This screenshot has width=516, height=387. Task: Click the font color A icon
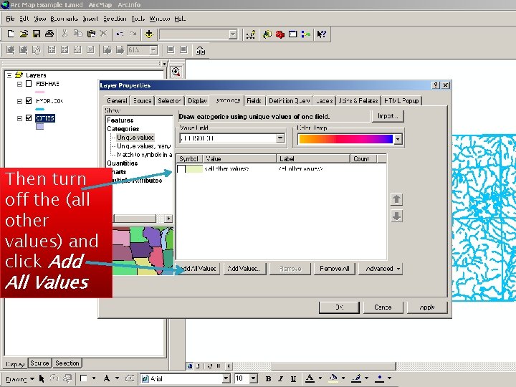(310, 378)
